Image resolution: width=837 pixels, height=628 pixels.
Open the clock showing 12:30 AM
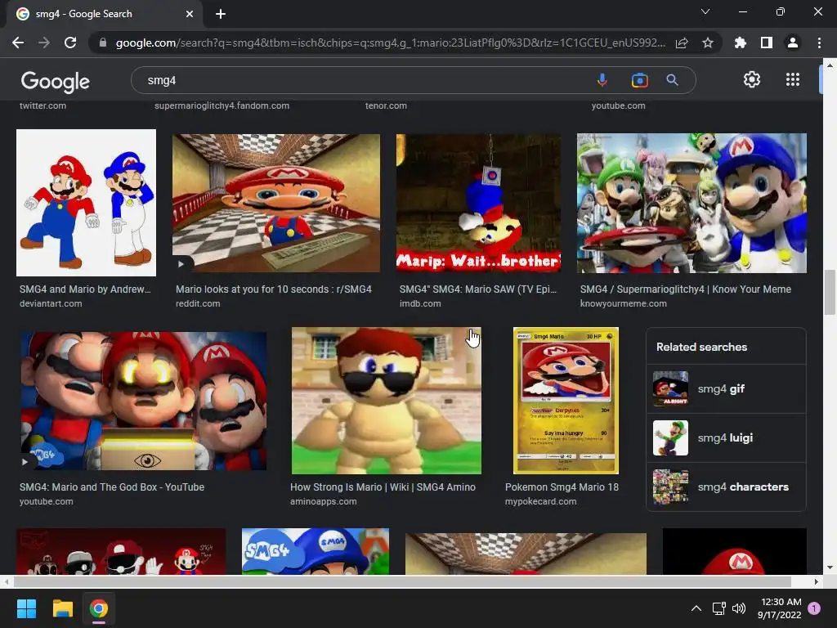pyautogui.click(x=780, y=608)
